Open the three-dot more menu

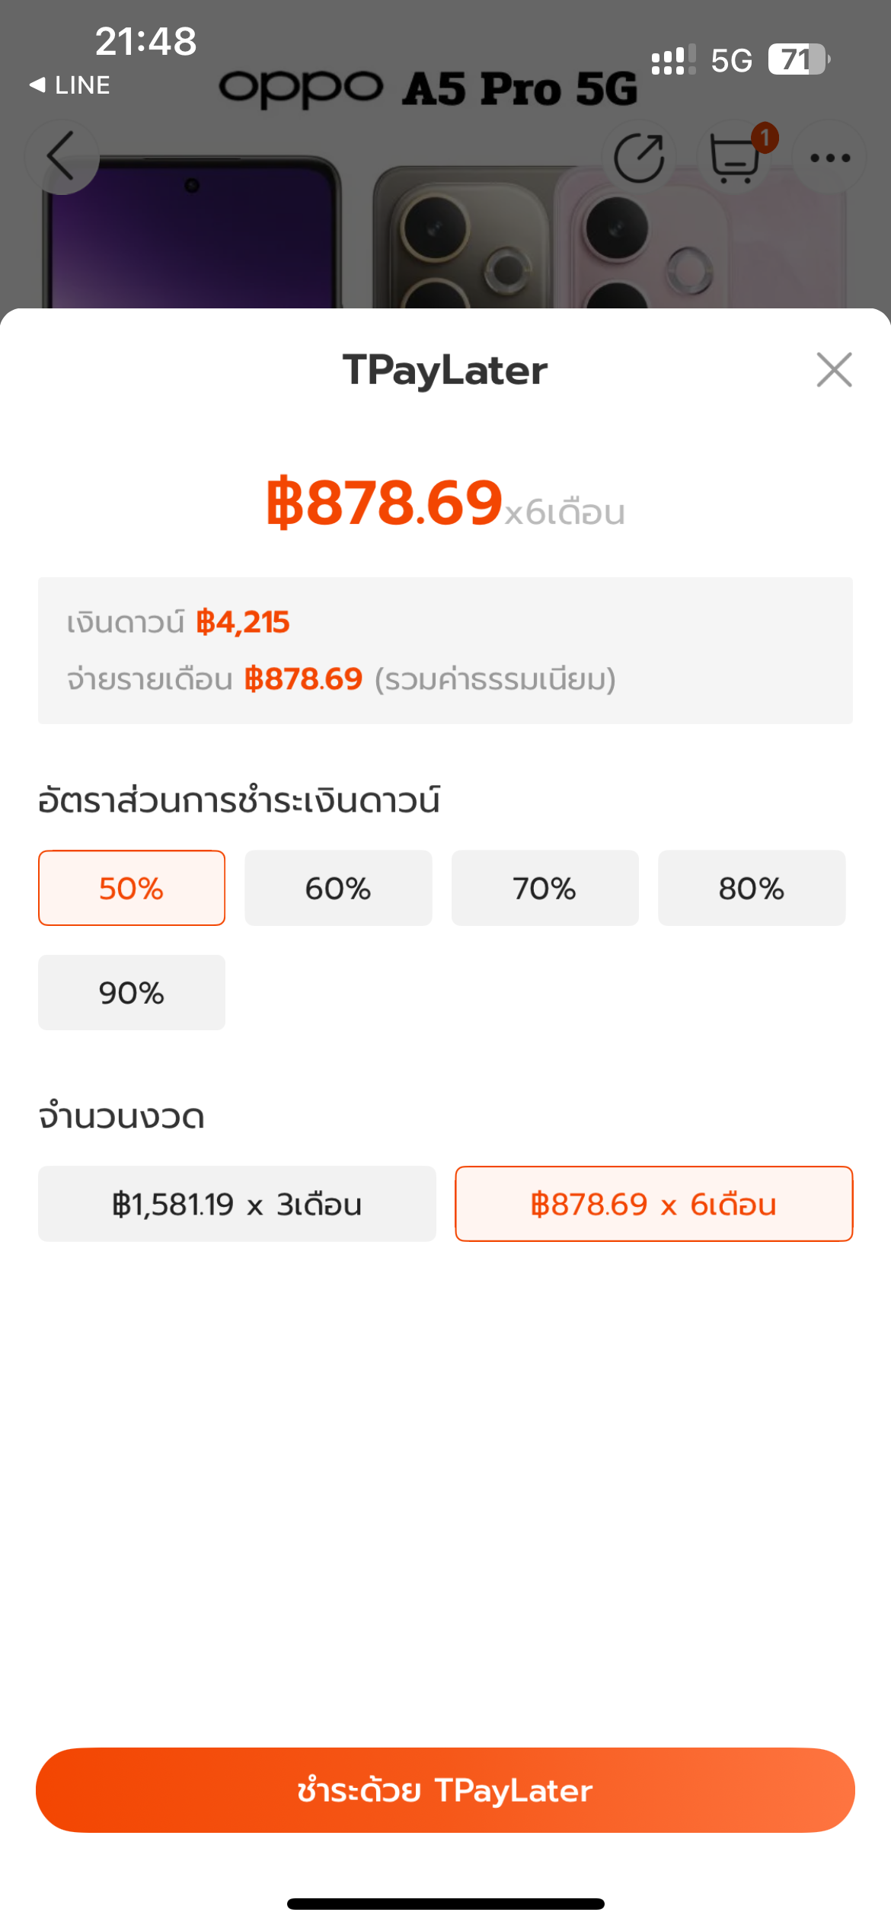830,158
